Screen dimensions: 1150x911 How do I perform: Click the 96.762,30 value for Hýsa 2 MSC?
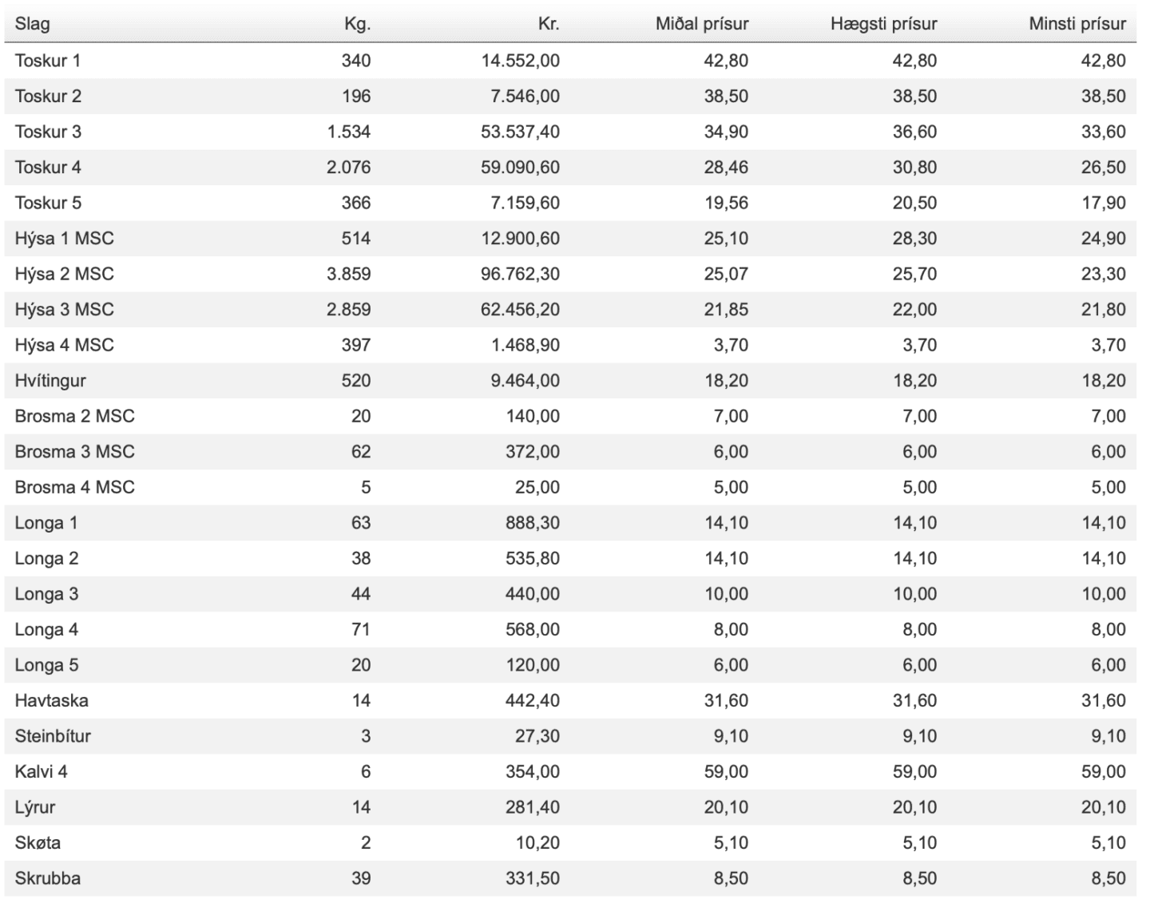pos(520,274)
